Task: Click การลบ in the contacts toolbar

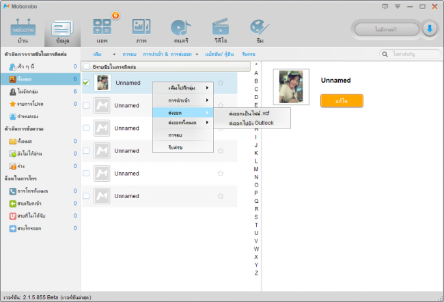Action: tap(129, 54)
